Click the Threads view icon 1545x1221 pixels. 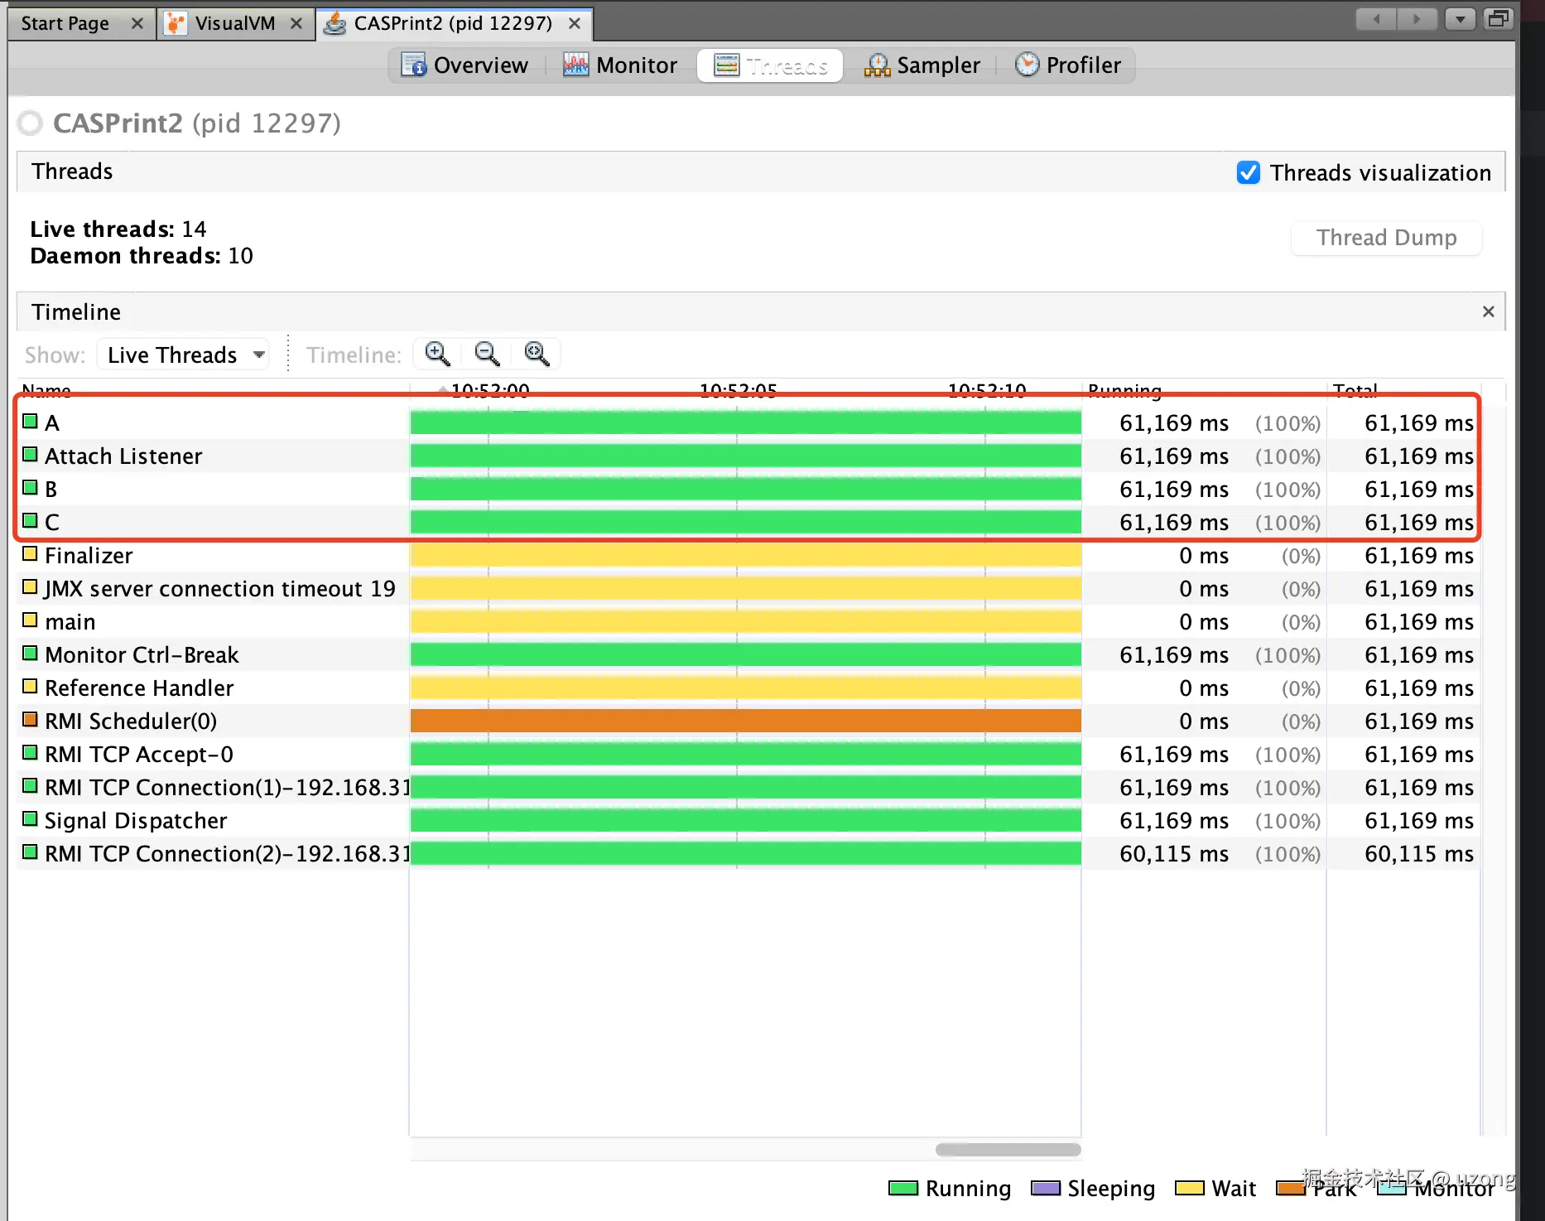727,65
